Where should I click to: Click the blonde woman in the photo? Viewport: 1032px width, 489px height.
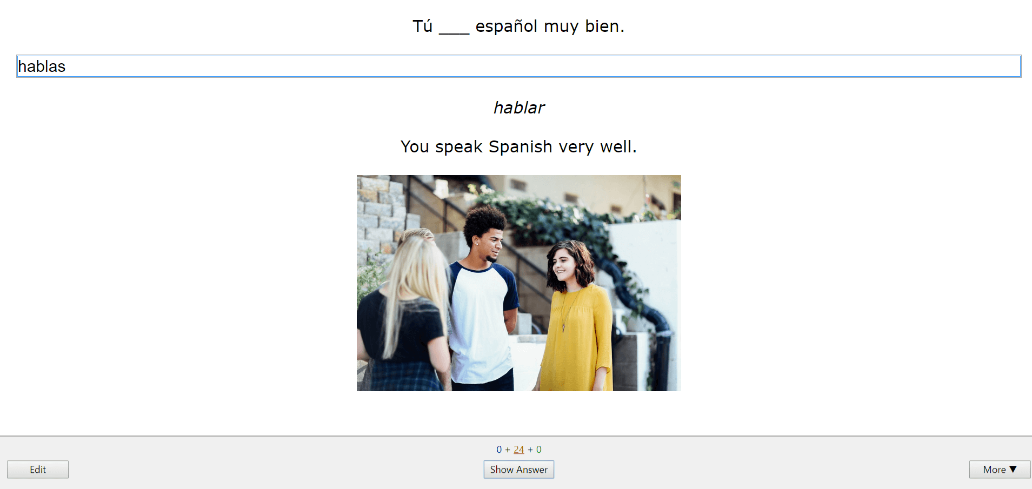[x=405, y=313]
